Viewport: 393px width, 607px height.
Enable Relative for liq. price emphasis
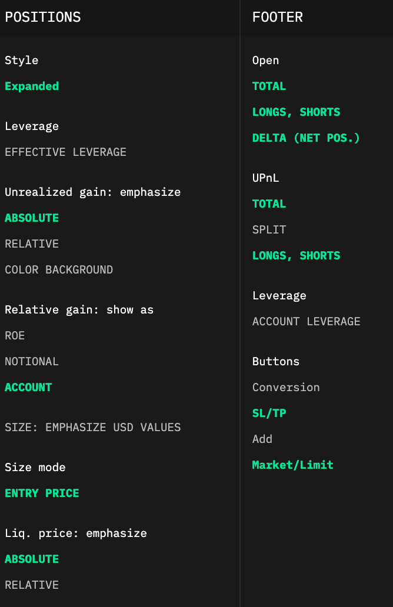[32, 585]
